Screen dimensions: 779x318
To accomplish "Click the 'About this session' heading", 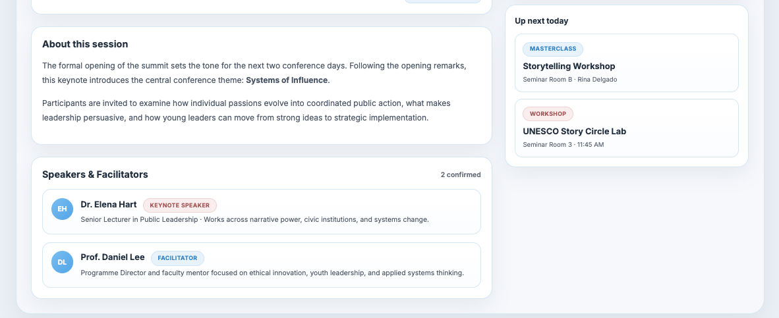I will (x=85, y=44).
